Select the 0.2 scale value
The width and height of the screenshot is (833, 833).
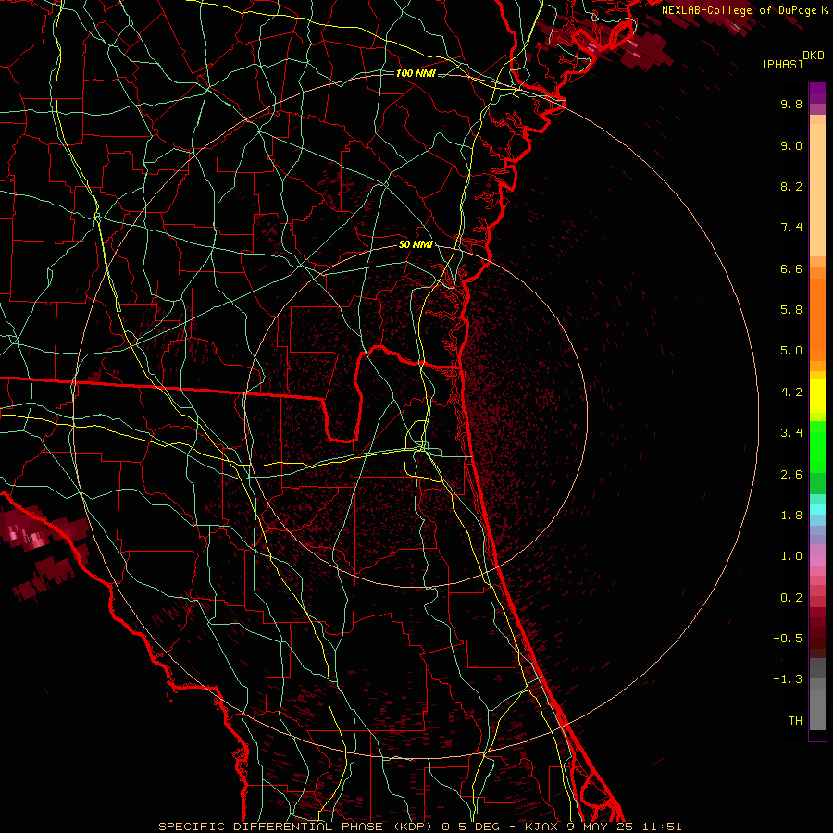(791, 598)
